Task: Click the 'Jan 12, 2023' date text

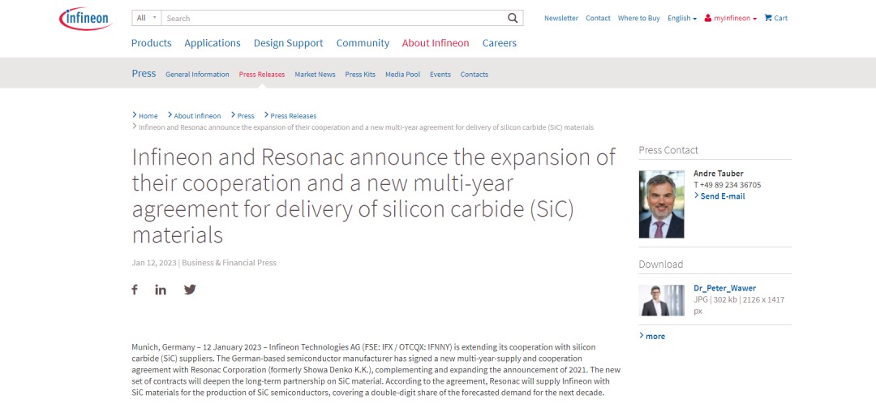Action: [154, 262]
